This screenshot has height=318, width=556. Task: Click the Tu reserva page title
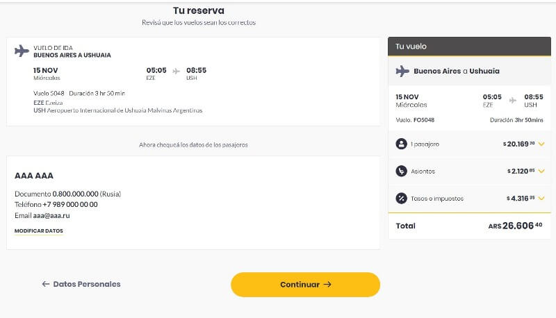pyautogui.click(x=199, y=10)
